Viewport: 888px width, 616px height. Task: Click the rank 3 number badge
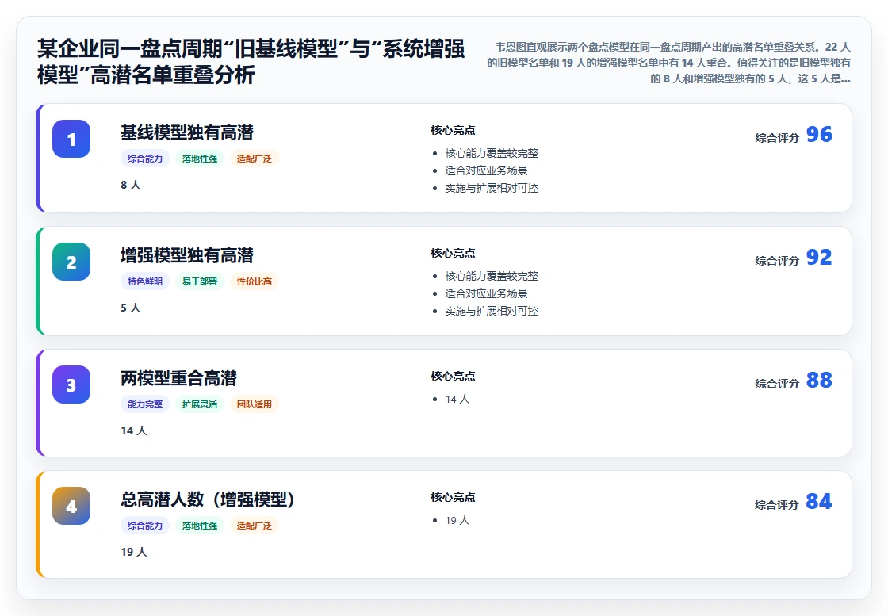[x=71, y=385]
